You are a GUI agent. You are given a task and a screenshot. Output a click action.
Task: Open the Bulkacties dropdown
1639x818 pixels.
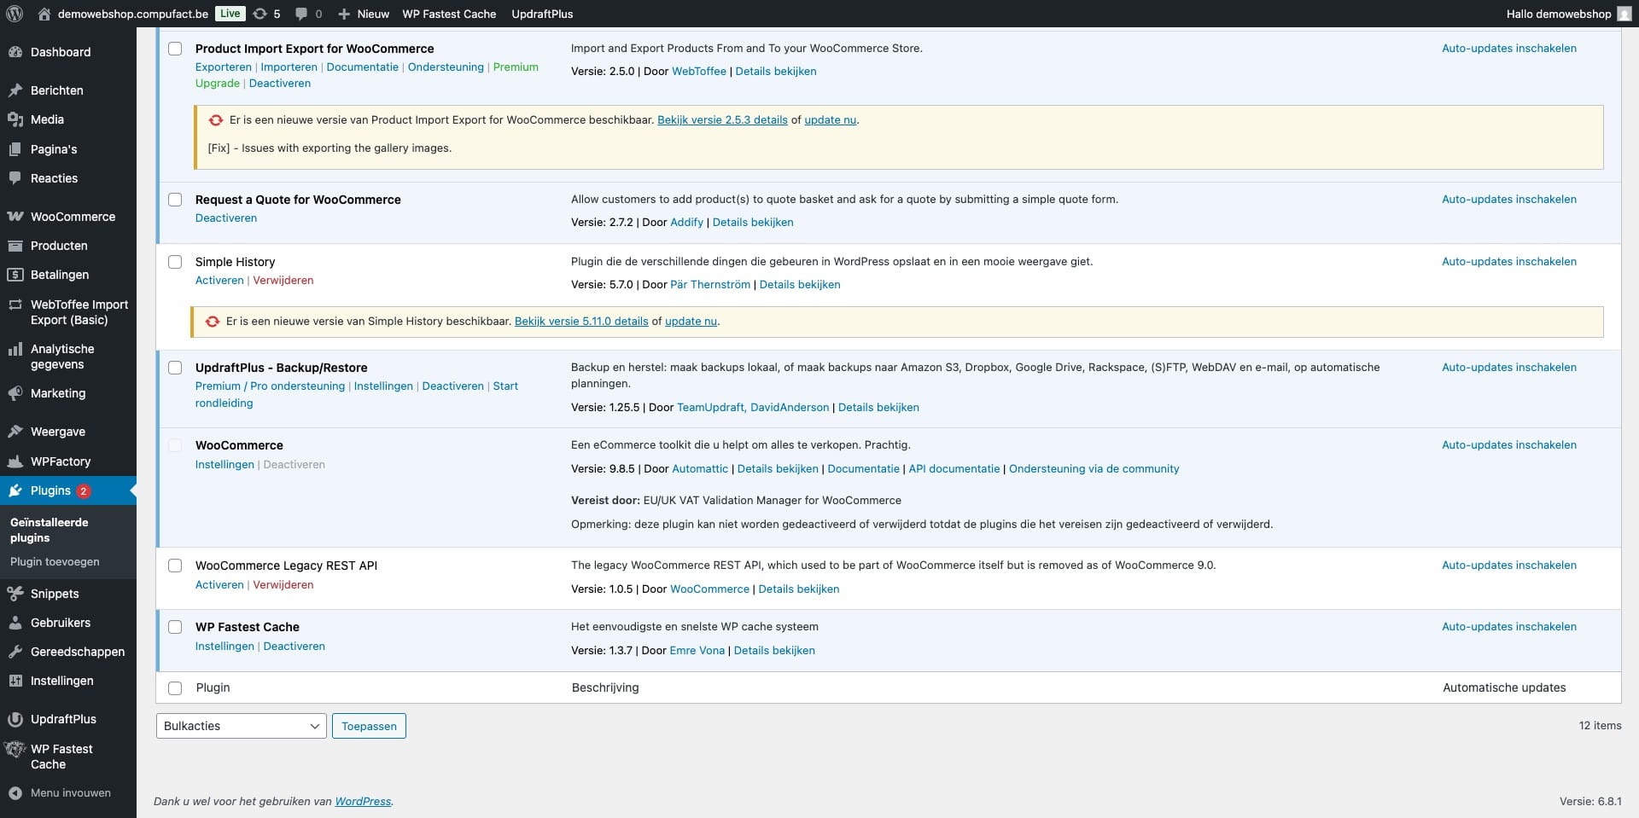tap(241, 726)
